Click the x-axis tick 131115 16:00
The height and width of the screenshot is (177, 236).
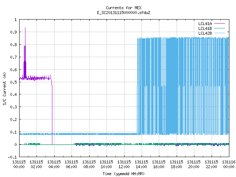click(159, 164)
